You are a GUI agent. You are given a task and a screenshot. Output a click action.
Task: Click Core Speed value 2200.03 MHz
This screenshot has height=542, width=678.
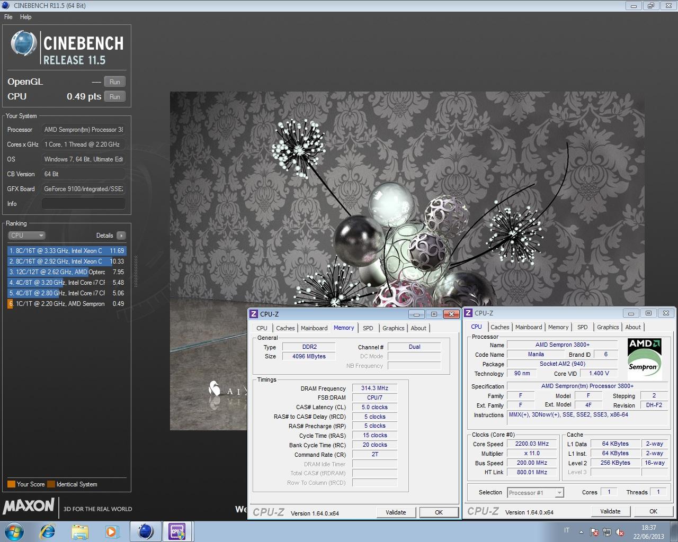[x=532, y=444]
